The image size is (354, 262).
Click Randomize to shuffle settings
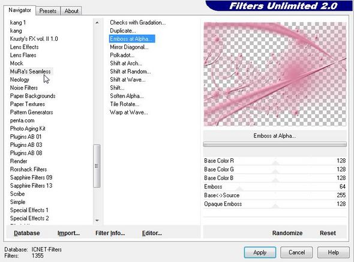coord(287,233)
